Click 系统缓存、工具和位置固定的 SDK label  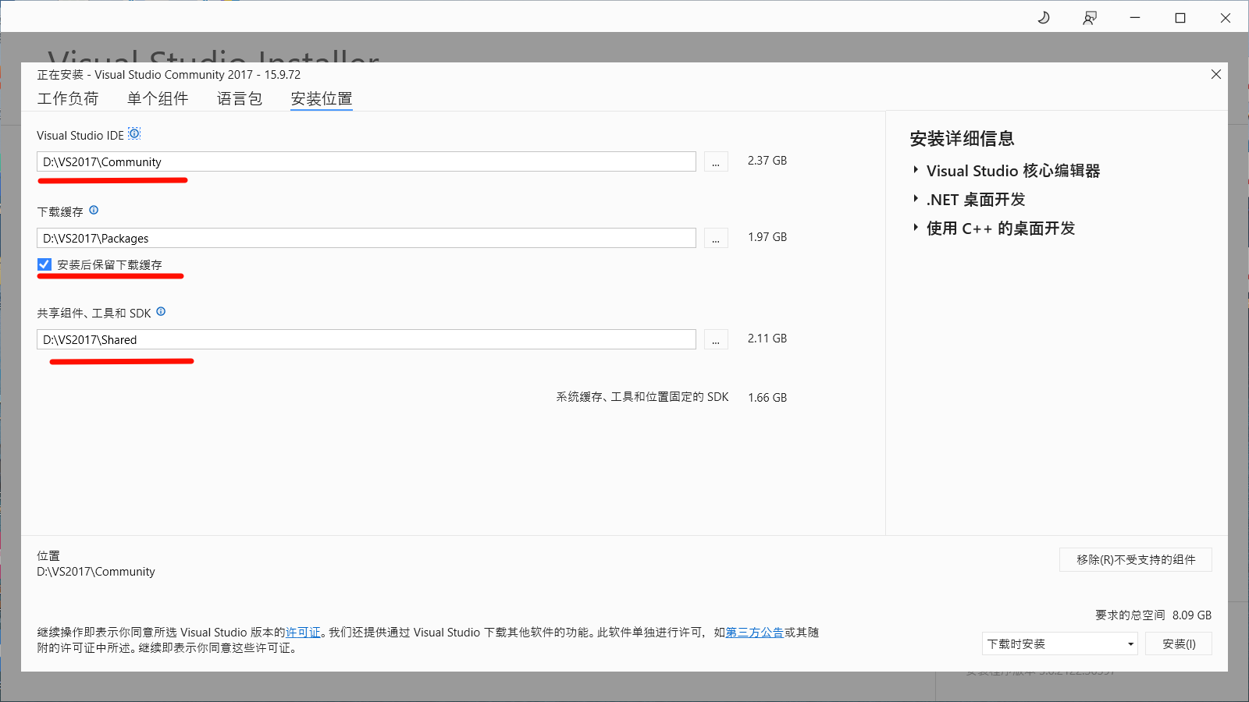coord(642,397)
